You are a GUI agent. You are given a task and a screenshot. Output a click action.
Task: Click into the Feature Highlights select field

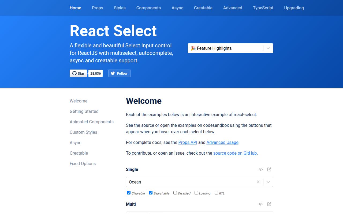point(230,48)
